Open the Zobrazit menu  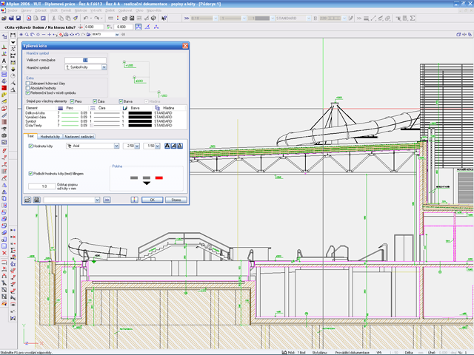[41, 10]
